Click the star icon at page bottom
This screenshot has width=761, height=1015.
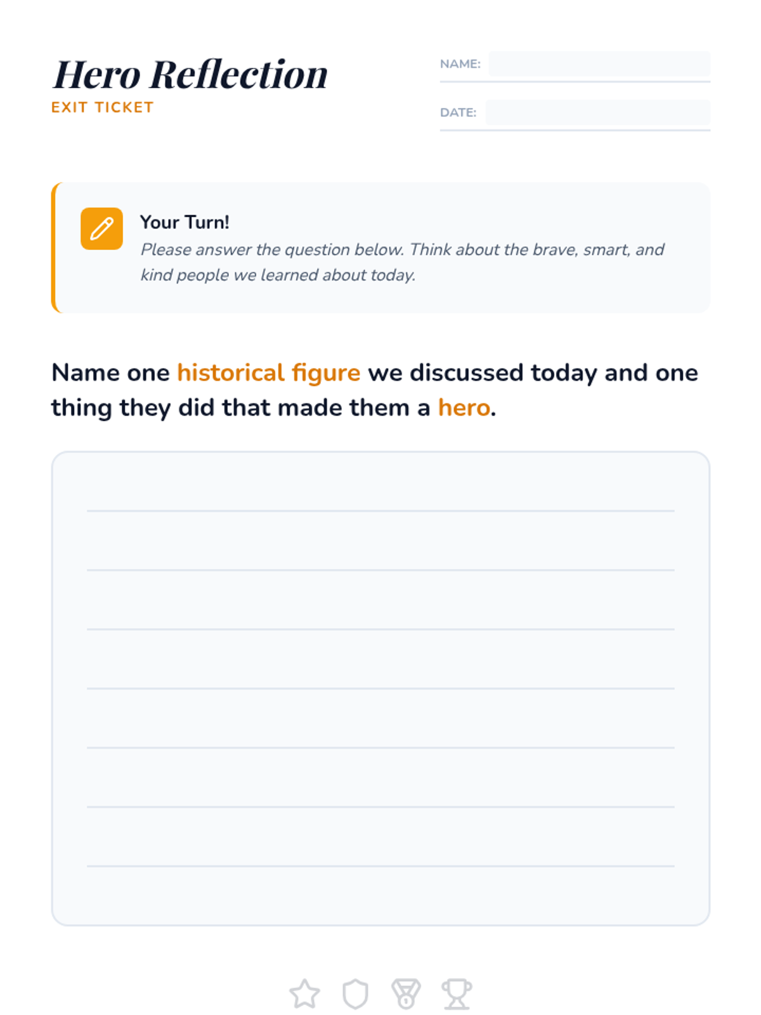304,993
